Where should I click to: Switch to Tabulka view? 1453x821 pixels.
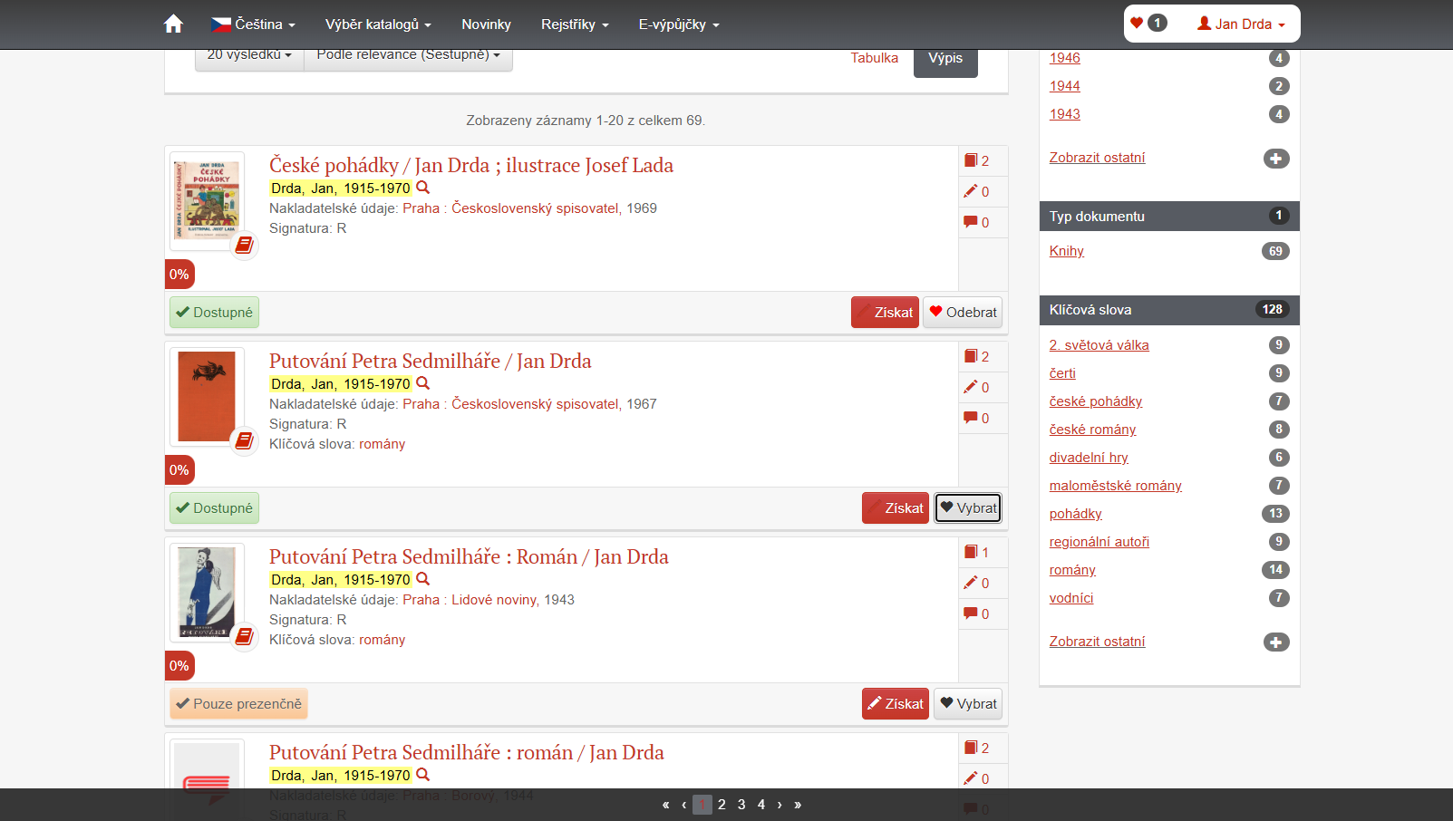click(874, 58)
